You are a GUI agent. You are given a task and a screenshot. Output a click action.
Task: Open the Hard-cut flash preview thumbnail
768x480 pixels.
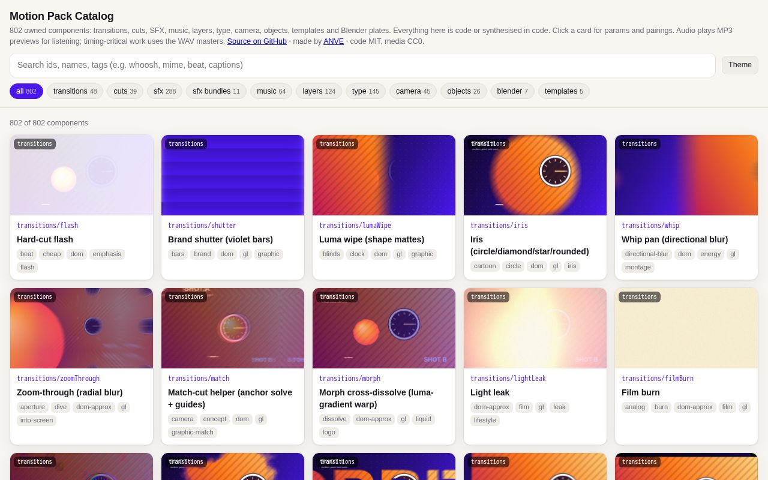[x=82, y=175]
